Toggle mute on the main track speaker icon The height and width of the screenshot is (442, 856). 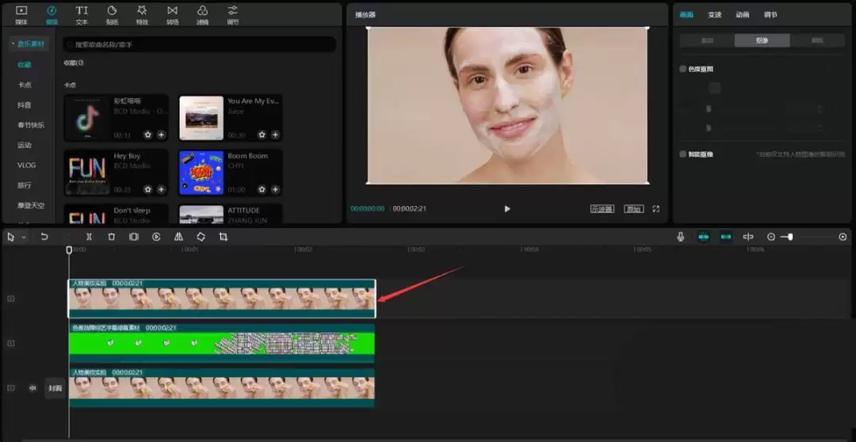[x=33, y=388]
